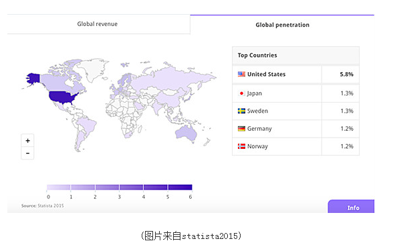
Task: Click the Germany flag icon
Action: coord(241,129)
